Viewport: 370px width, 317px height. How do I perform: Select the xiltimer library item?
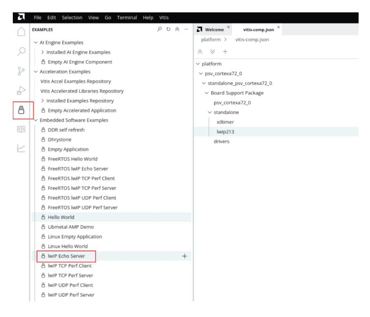click(x=225, y=122)
